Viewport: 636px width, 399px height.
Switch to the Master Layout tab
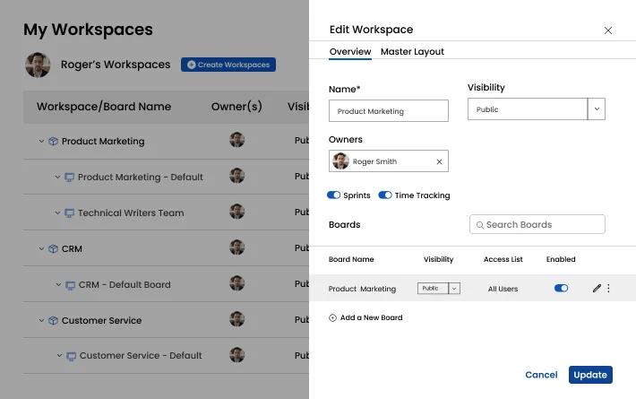click(x=412, y=52)
